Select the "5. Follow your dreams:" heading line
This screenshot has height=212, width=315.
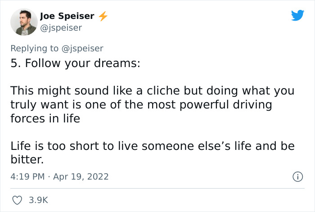(x=76, y=63)
